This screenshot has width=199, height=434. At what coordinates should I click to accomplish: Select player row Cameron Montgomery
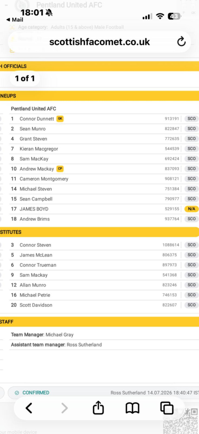point(104,179)
